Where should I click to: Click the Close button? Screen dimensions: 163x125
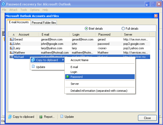coord(147,118)
